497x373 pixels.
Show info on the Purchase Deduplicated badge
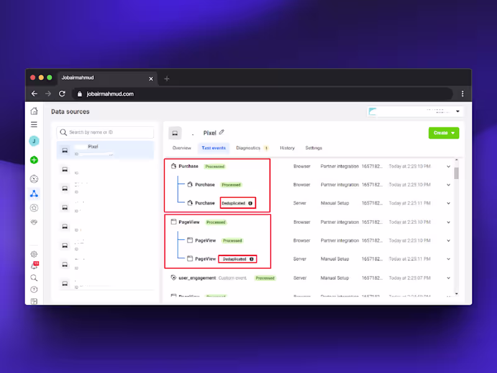pyautogui.click(x=250, y=203)
